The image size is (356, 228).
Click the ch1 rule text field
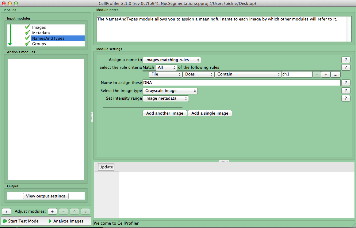click(297, 74)
